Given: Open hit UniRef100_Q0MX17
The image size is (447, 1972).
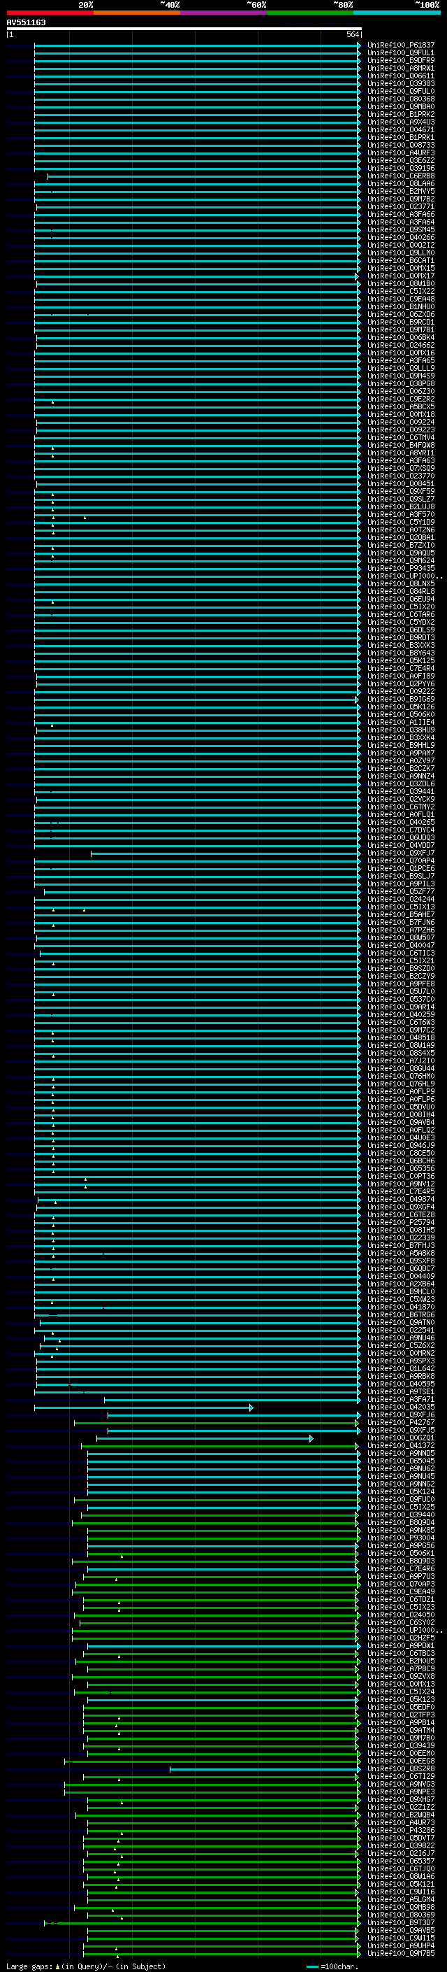Looking at the screenshot, I should [x=401, y=276].
